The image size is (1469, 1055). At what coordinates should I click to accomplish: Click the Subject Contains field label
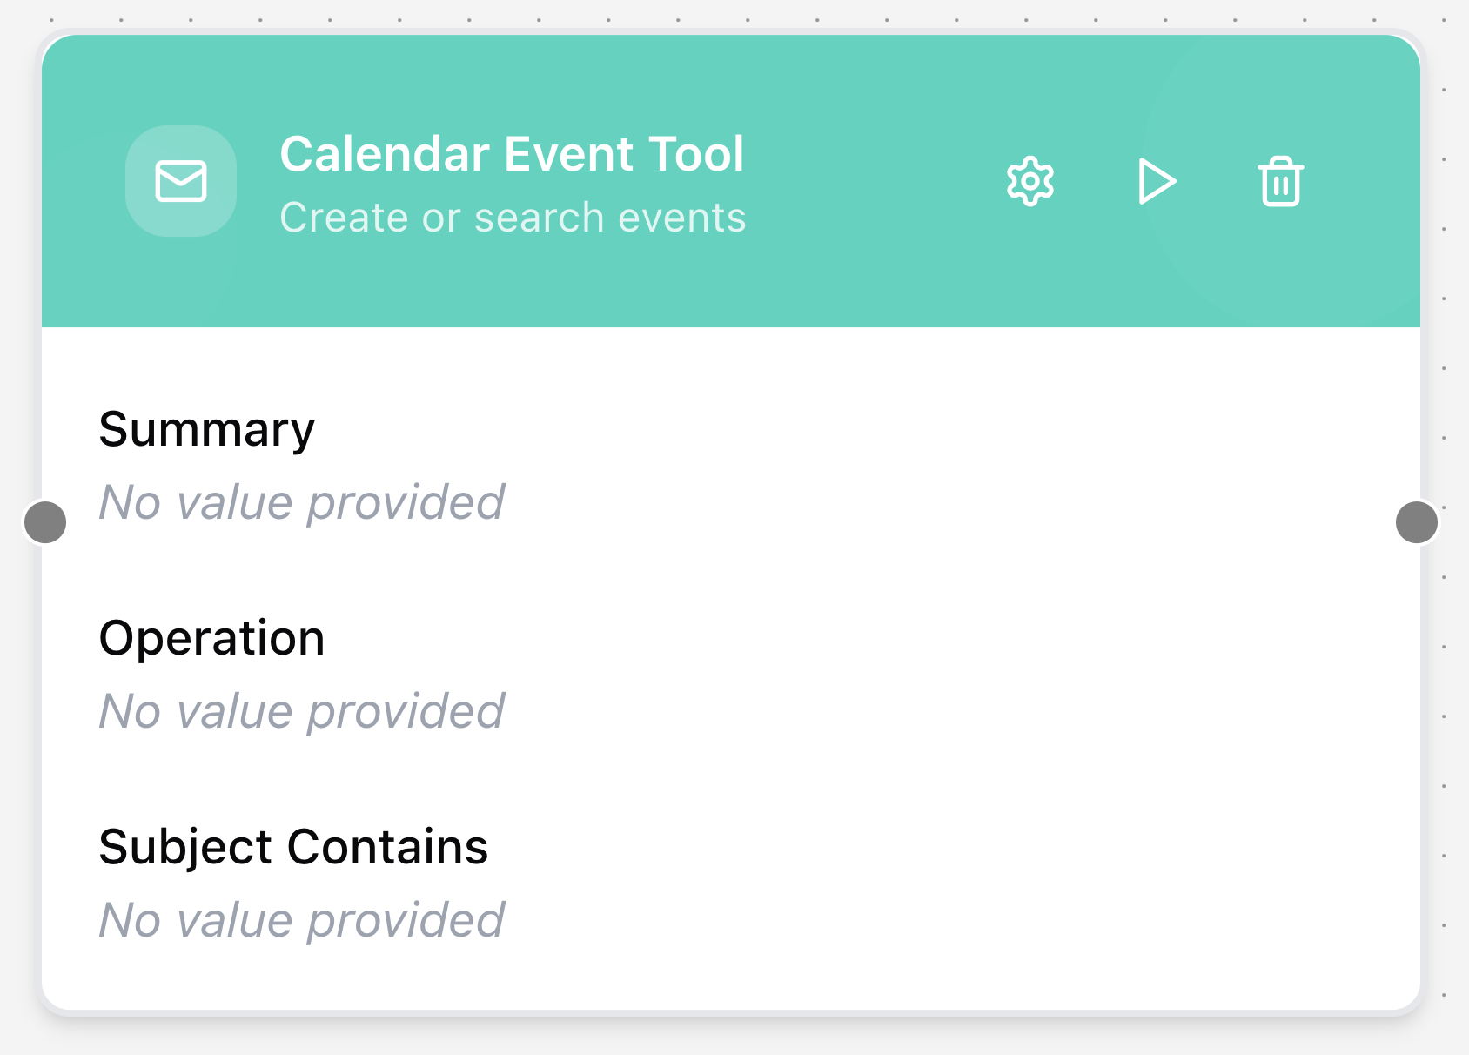click(293, 847)
